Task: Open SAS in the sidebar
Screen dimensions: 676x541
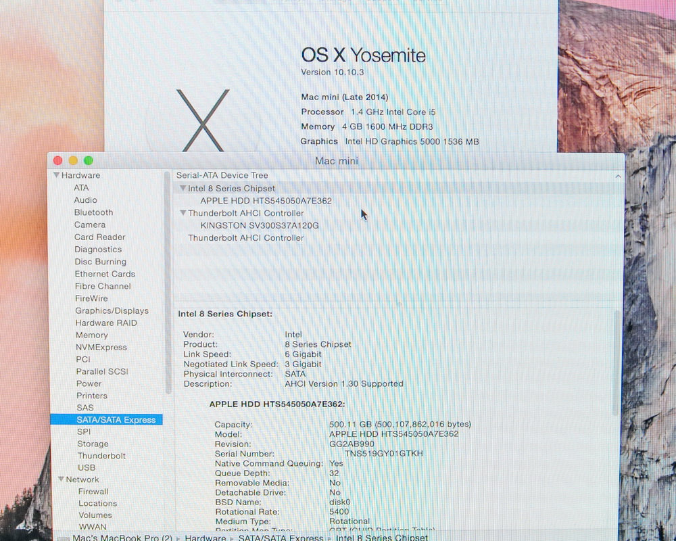Action: [x=85, y=408]
